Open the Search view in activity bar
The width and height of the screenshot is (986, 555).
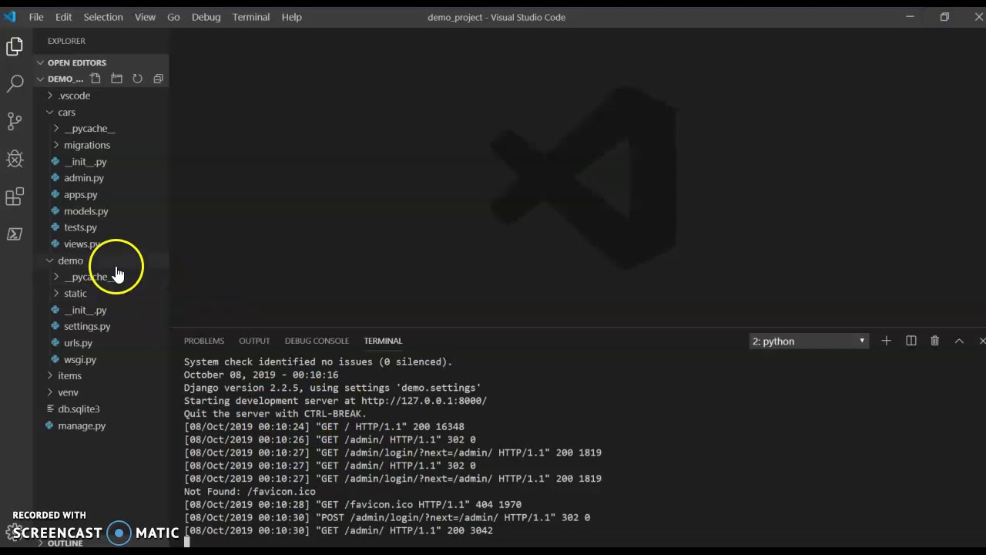pos(15,84)
